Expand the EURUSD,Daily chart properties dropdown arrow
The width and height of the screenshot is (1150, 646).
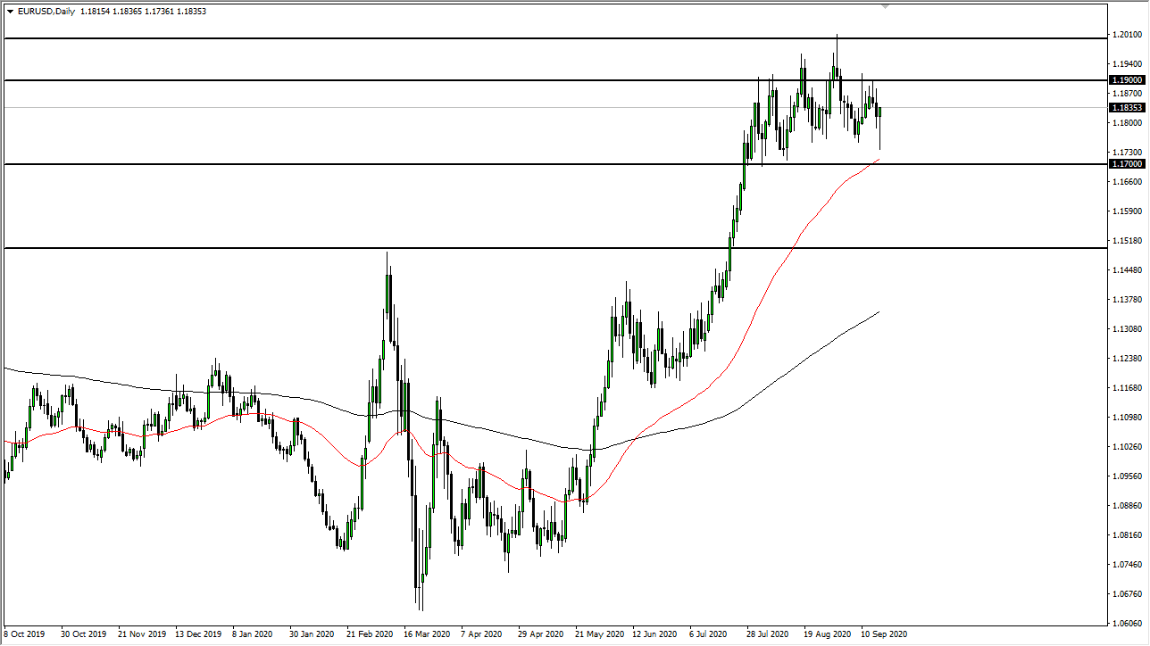pyautogui.click(x=11, y=12)
